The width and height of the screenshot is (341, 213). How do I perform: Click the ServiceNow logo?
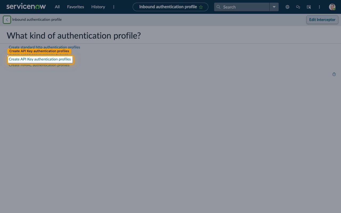26,7
